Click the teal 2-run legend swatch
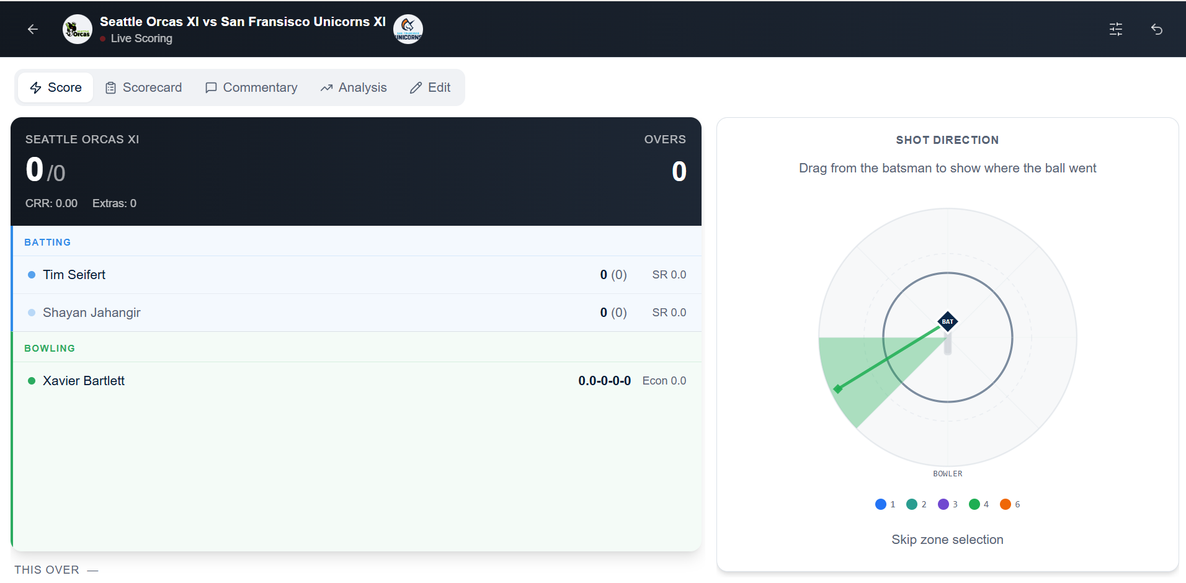This screenshot has height=583, width=1186. tap(912, 504)
